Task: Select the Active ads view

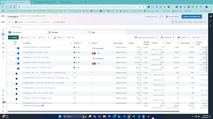Action: point(46,22)
